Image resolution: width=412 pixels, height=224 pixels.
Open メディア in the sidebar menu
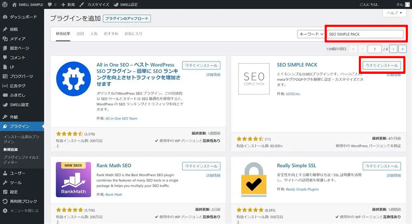(17, 39)
